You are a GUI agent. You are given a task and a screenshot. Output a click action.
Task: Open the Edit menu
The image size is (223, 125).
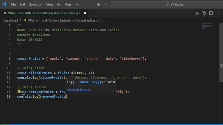point(22,5)
